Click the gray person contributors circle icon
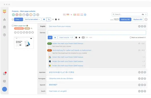This screenshot has height=98, width=151. (x=24, y=15)
